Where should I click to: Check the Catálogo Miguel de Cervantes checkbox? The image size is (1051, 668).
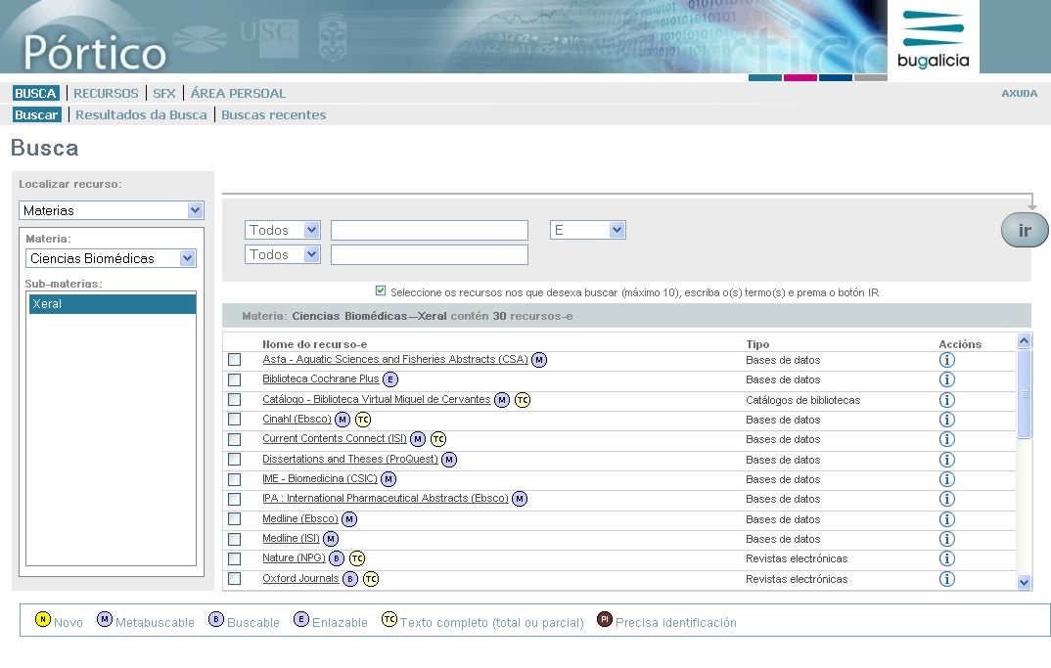pos(234,400)
